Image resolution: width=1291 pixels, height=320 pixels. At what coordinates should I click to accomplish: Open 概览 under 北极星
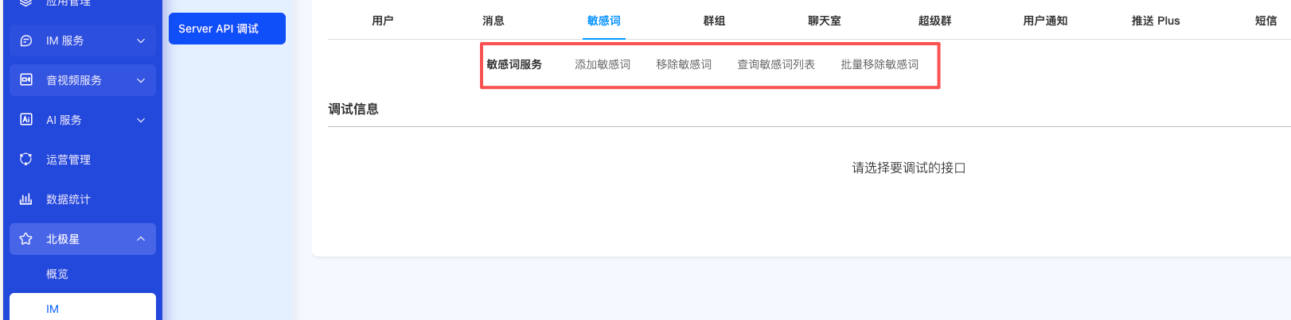[57, 274]
